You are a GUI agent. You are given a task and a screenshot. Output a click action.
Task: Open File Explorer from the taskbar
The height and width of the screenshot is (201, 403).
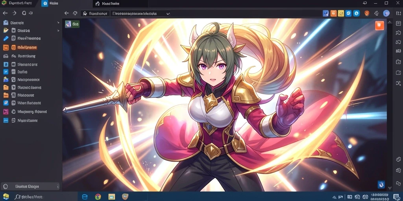[111, 197]
